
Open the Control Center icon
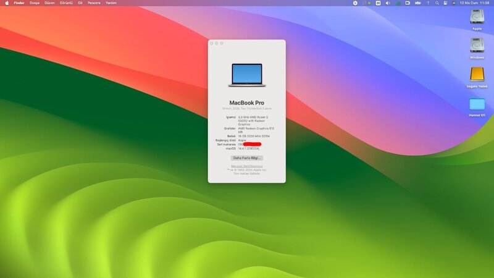[x=445, y=3]
